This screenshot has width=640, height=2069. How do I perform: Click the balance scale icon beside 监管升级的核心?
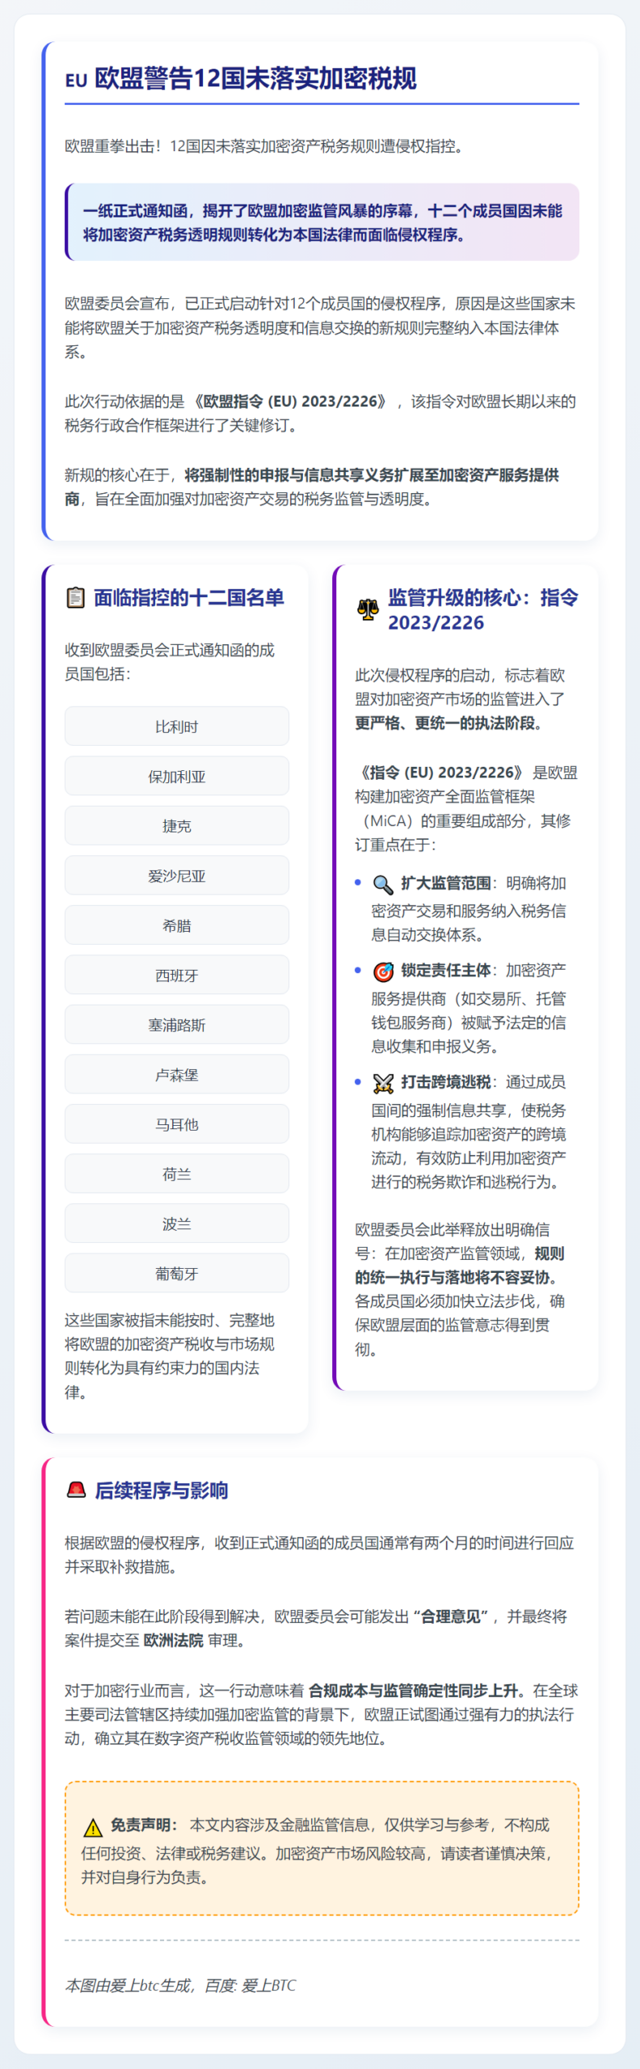point(368,610)
